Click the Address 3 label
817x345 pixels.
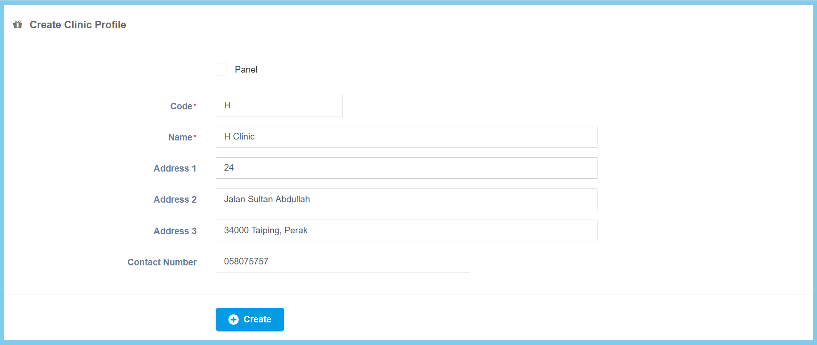pyautogui.click(x=175, y=231)
